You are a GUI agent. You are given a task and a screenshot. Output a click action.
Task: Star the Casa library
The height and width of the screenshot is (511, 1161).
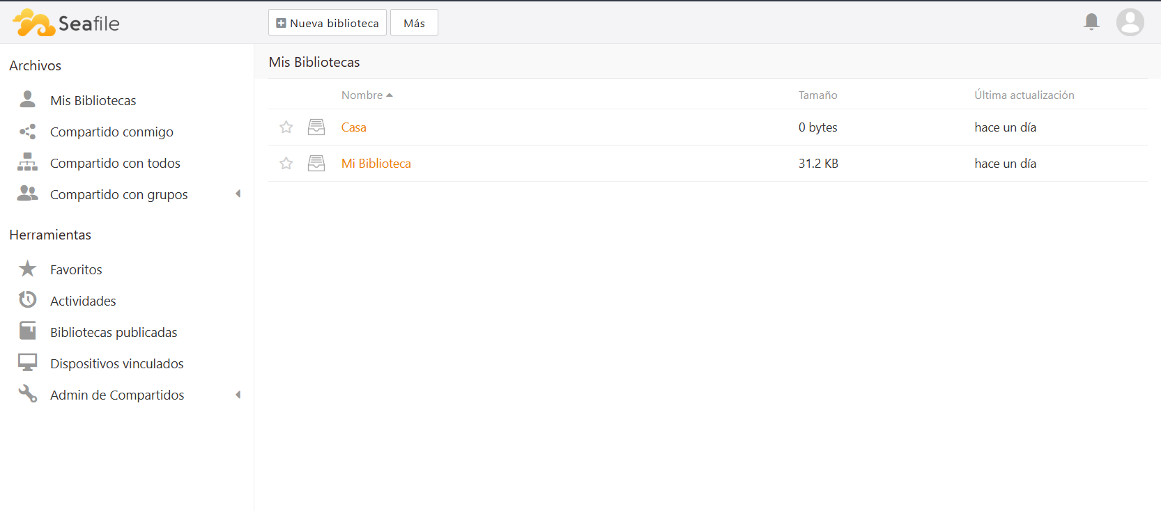(286, 127)
